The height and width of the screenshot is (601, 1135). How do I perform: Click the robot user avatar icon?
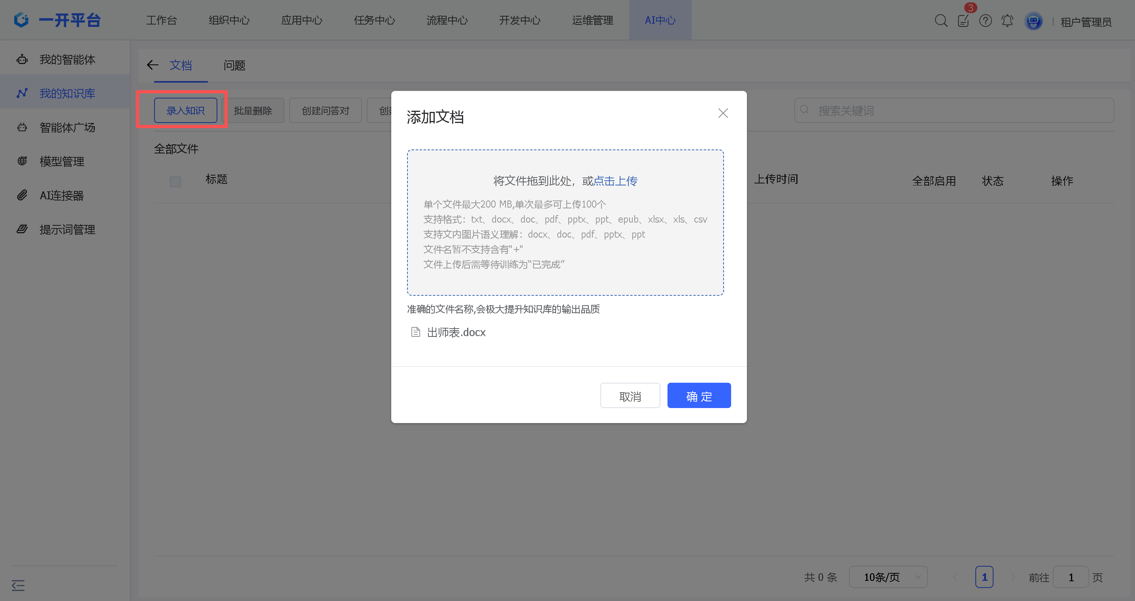coord(1033,21)
